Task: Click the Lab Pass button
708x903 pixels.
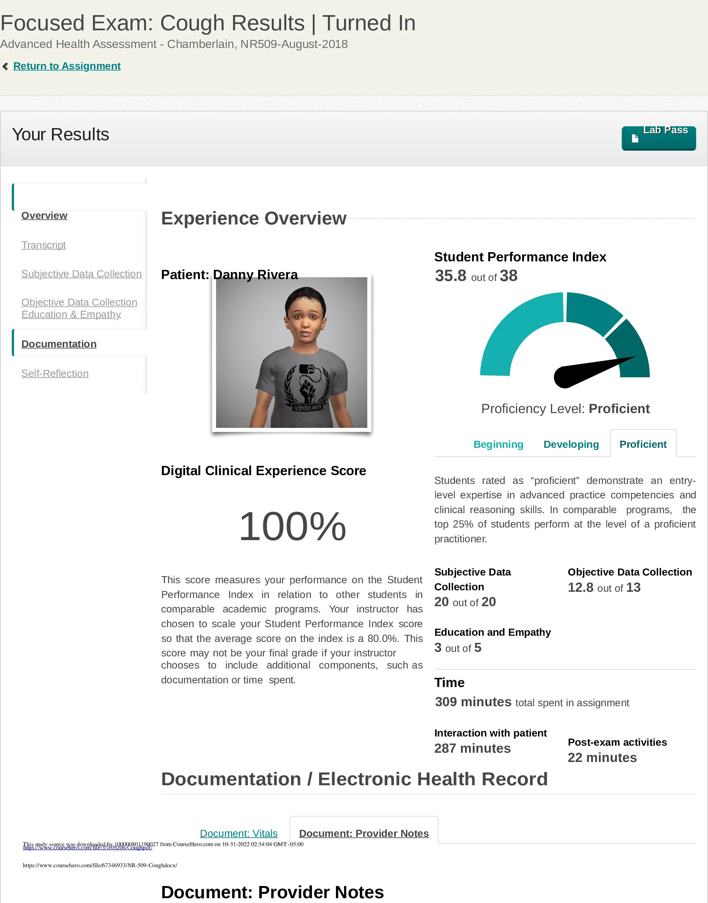Action: [x=659, y=138]
